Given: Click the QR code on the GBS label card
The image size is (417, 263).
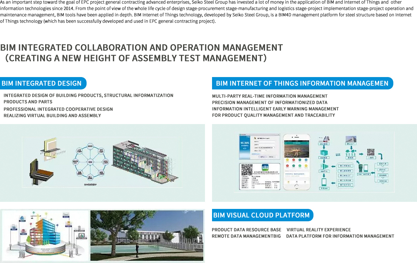Looking at the screenshot, I should (247, 170).
